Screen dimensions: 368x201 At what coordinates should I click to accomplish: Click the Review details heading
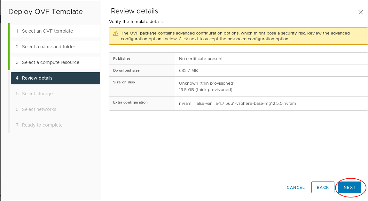(x=135, y=11)
